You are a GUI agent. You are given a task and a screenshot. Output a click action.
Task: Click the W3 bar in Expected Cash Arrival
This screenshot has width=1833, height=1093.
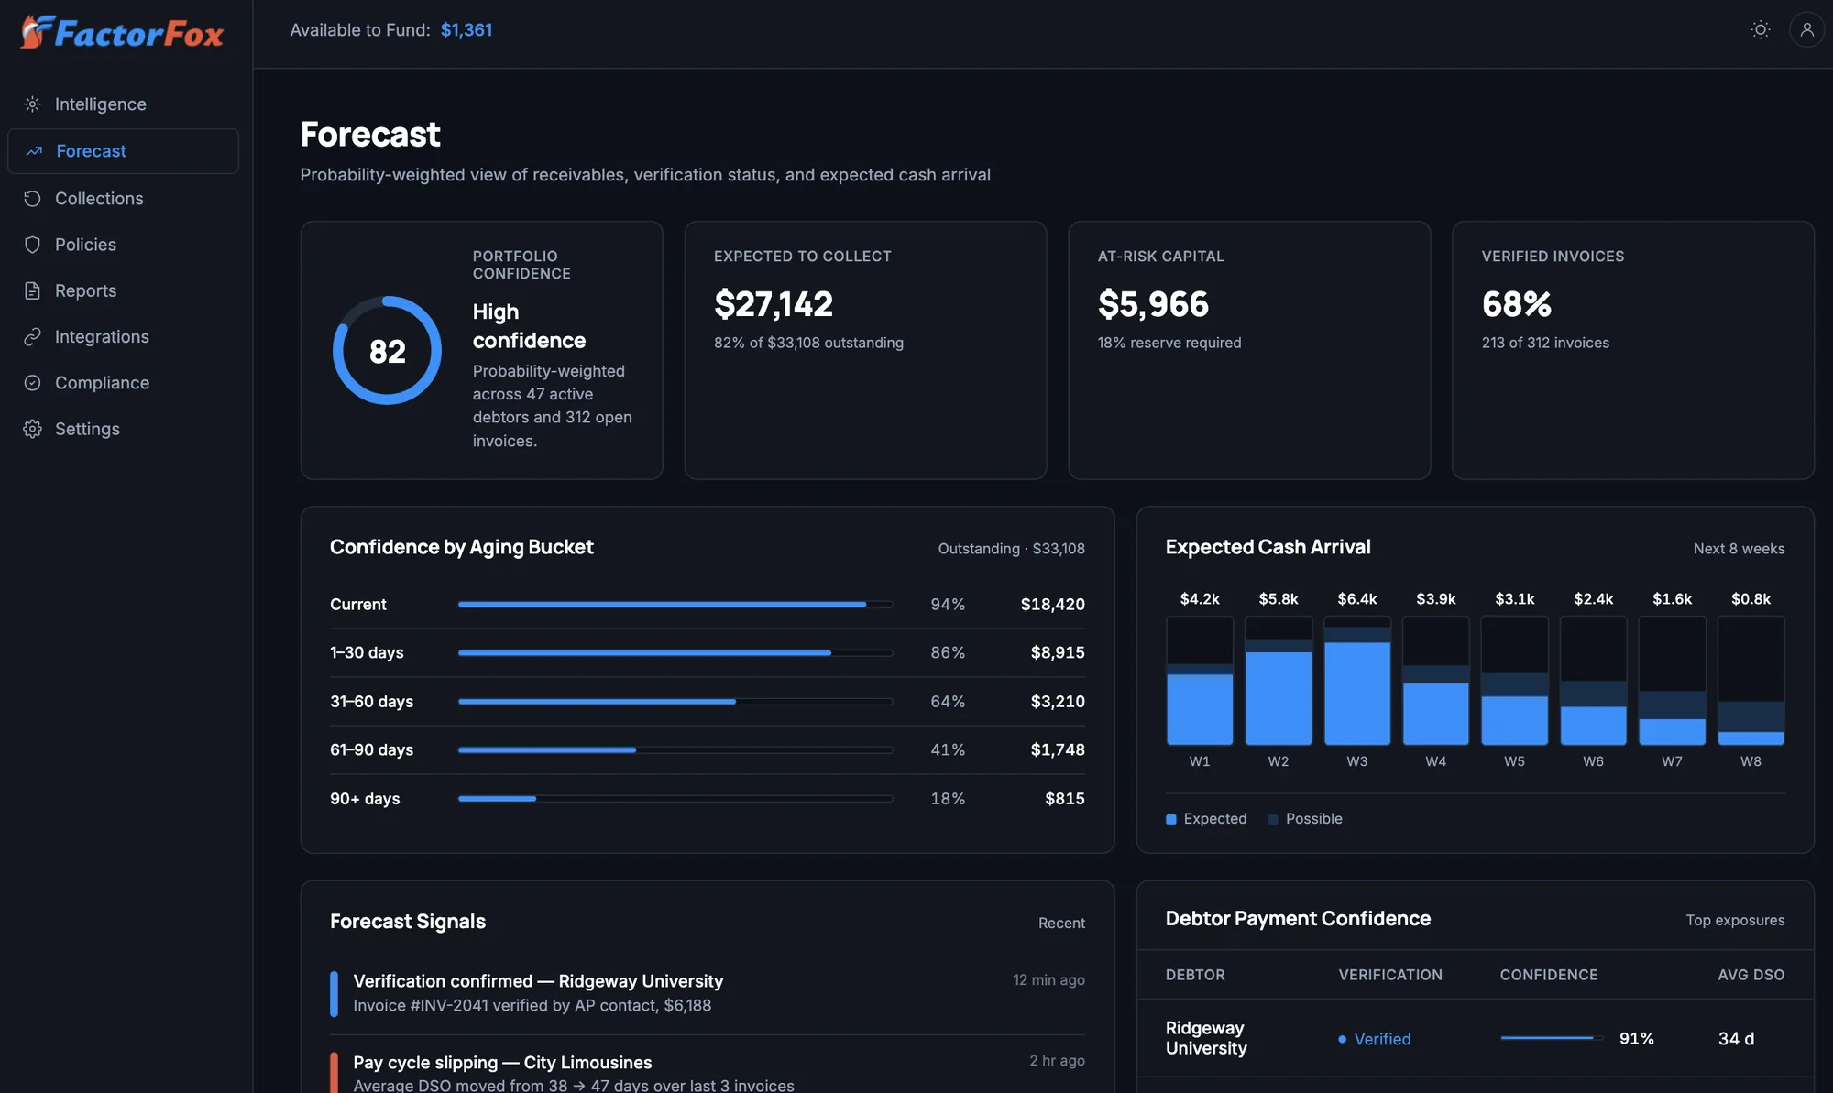(x=1357, y=681)
